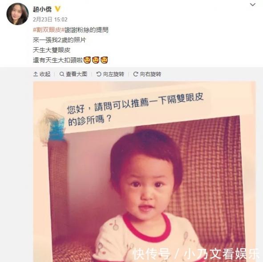
Task: Rotate the image left with 向左旋转
Action: point(110,74)
